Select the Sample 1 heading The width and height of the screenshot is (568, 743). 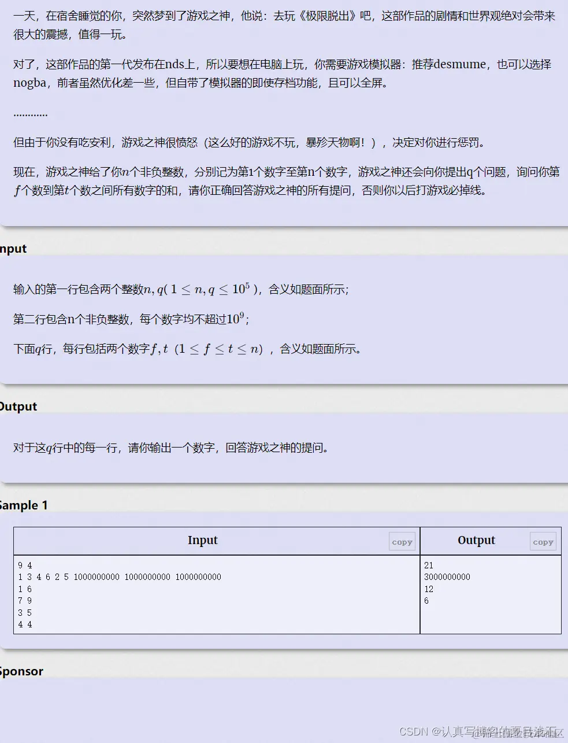point(24,505)
